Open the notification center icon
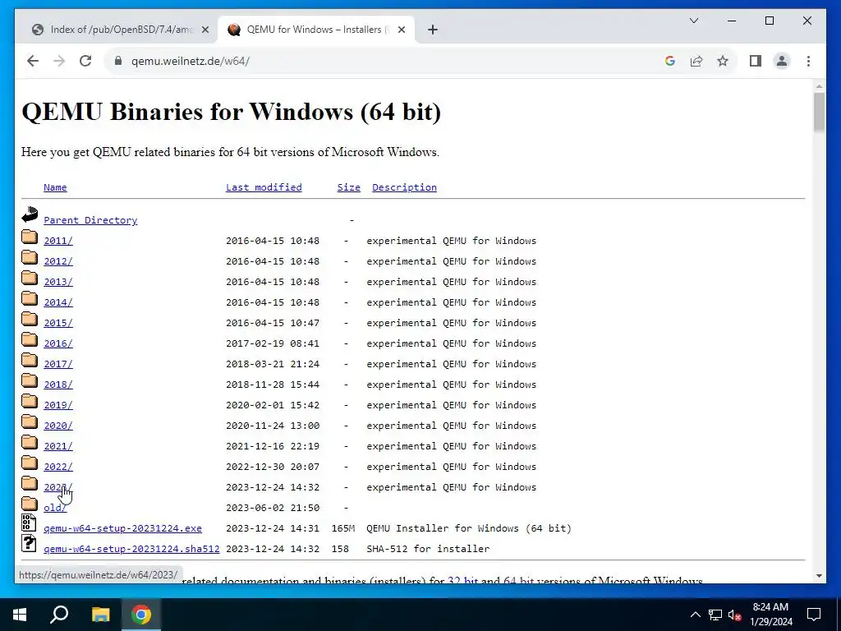This screenshot has width=841, height=631. [814, 615]
